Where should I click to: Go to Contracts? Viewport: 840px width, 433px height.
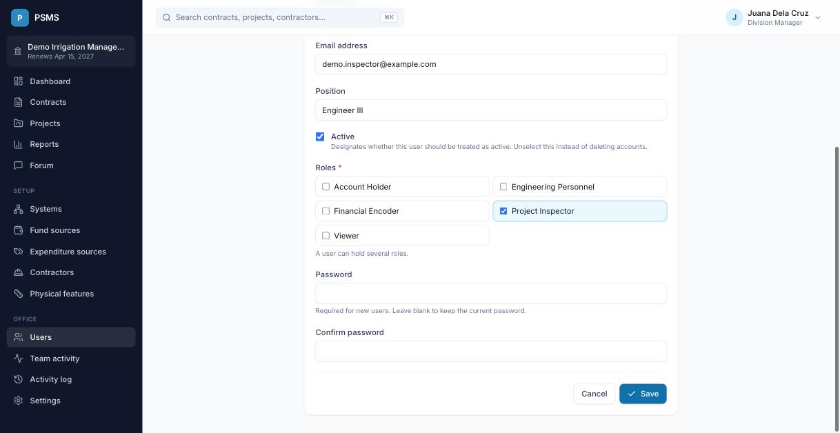(71, 102)
